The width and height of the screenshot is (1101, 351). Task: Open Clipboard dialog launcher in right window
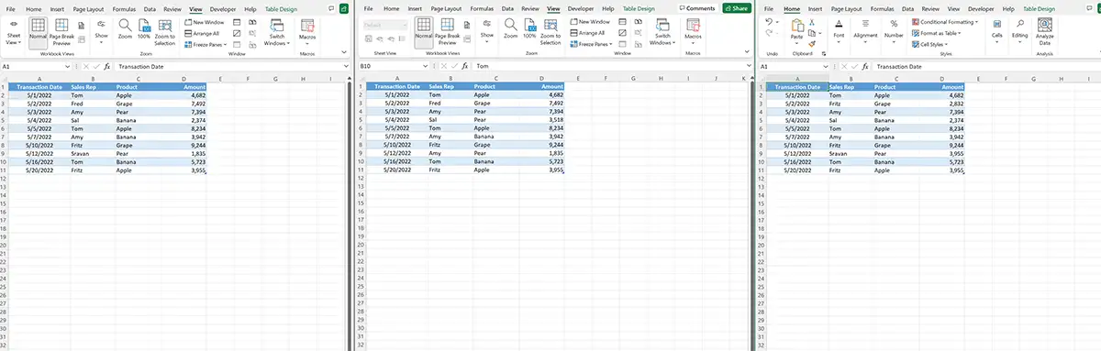click(x=824, y=54)
